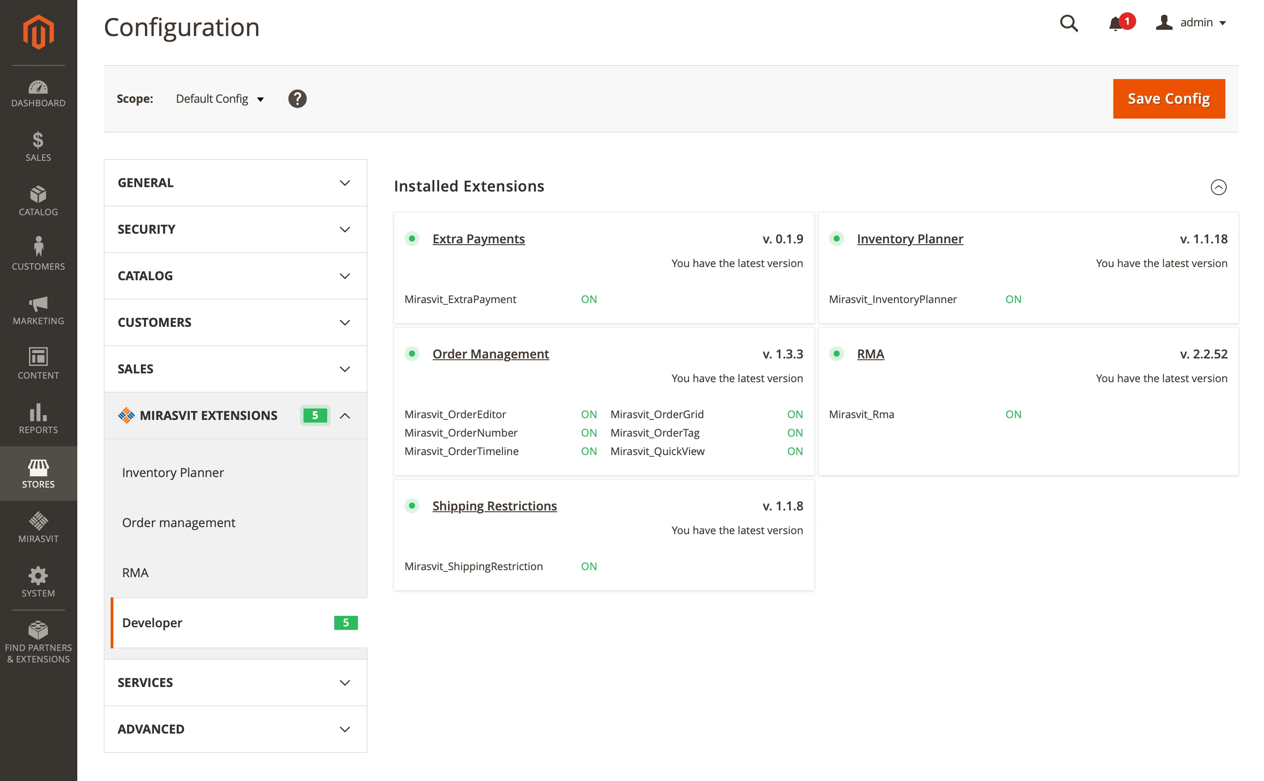Screen dimensions: 1264x781
Task: Toggle Mirasvit_Rma ON status
Action: pyautogui.click(x=1012, y=414)
